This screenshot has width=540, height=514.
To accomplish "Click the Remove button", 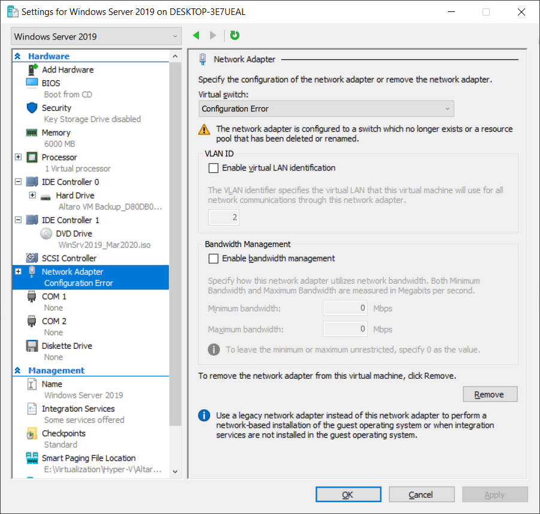I will click(x=490, y=394).
